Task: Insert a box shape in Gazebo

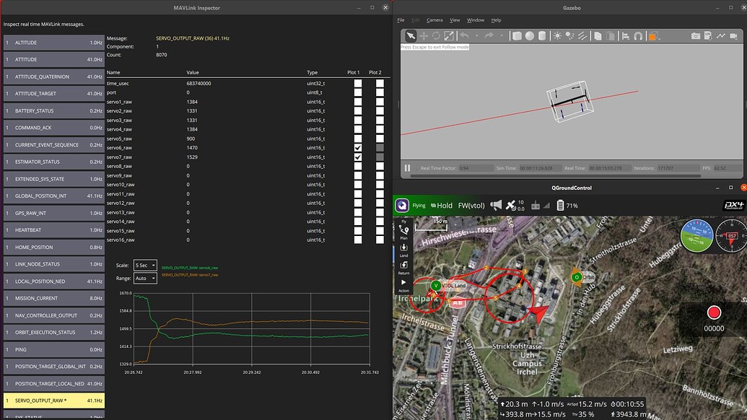Action: [517, 35]
